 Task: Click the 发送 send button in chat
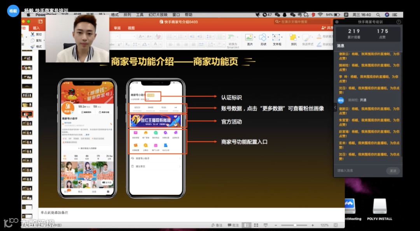point(393,171)
